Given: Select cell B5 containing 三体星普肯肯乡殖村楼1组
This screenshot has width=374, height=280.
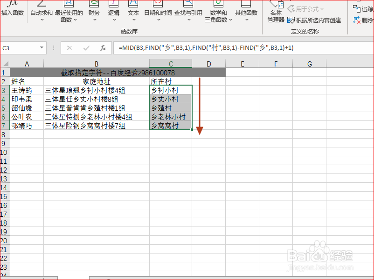Looking at the screenshot, I should (96, 108).
